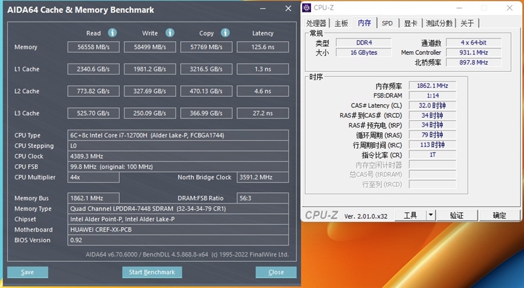Click L2 Cache Read value 773.82 GB/s
The image size is (524, 288).
pos(94,91)
